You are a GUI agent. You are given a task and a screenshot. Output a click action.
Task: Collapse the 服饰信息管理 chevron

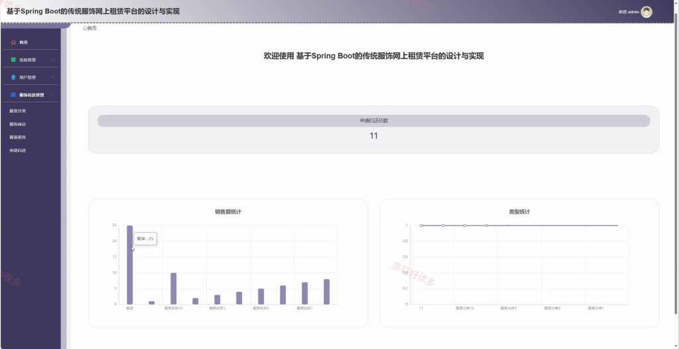click(x=53, y=94)
